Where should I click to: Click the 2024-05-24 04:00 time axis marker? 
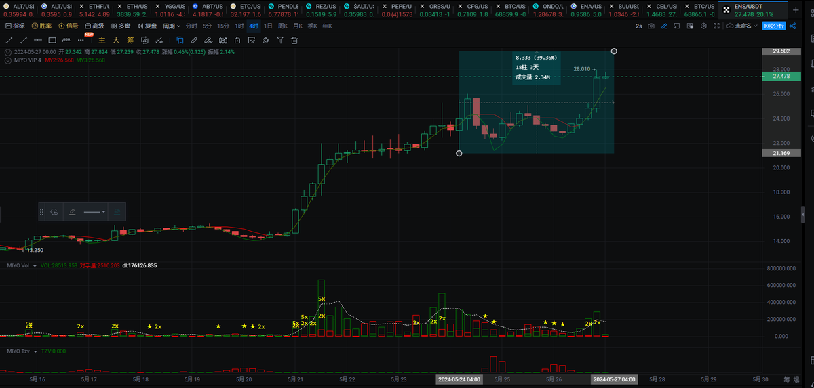click(x=459, y=380)
